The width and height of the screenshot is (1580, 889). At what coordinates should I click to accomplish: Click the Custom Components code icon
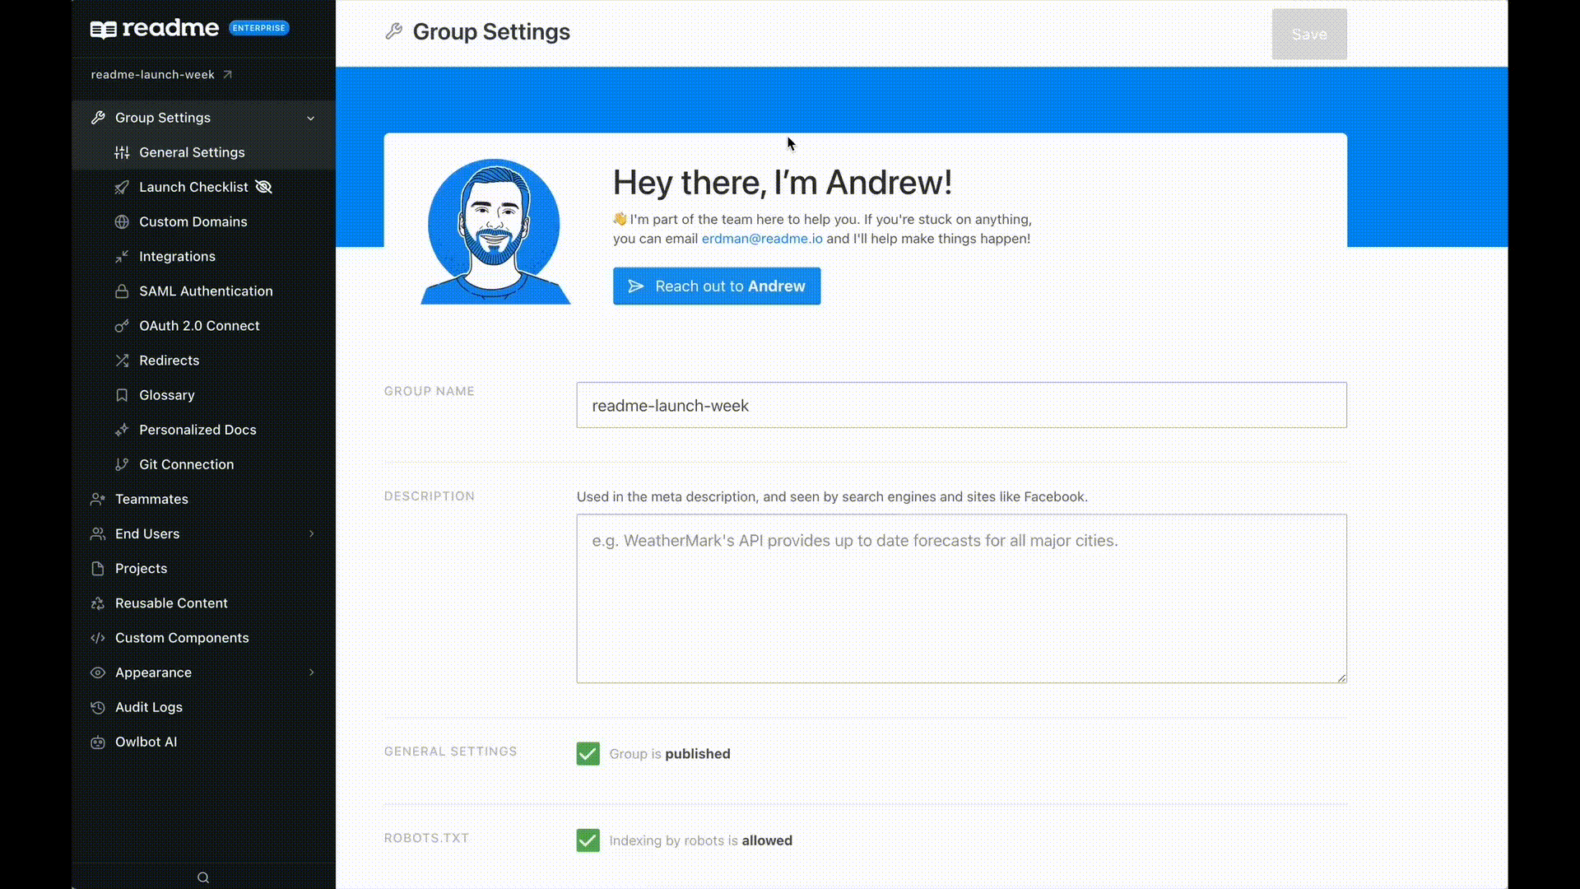pyautogui.click(x=98, y=638)
